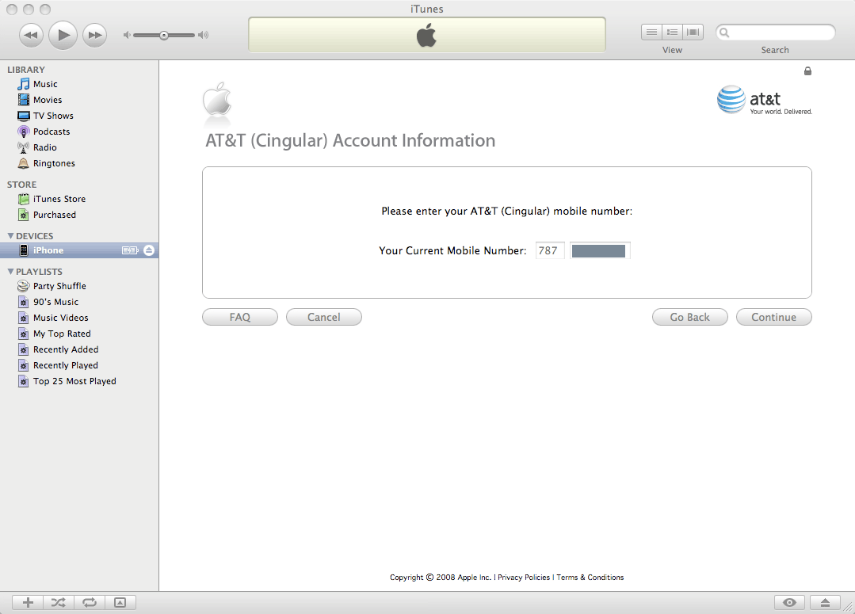The image size is (855, 614).
Task: Add a new playlist with plus button
Action: pos(28,602)
